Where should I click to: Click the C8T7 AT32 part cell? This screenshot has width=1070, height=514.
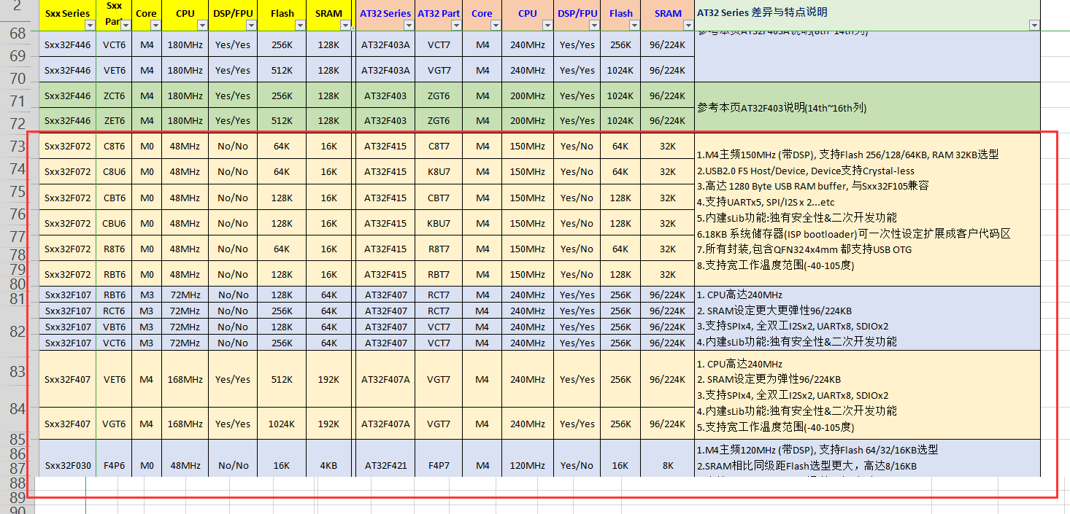click(x=439, y=146)
